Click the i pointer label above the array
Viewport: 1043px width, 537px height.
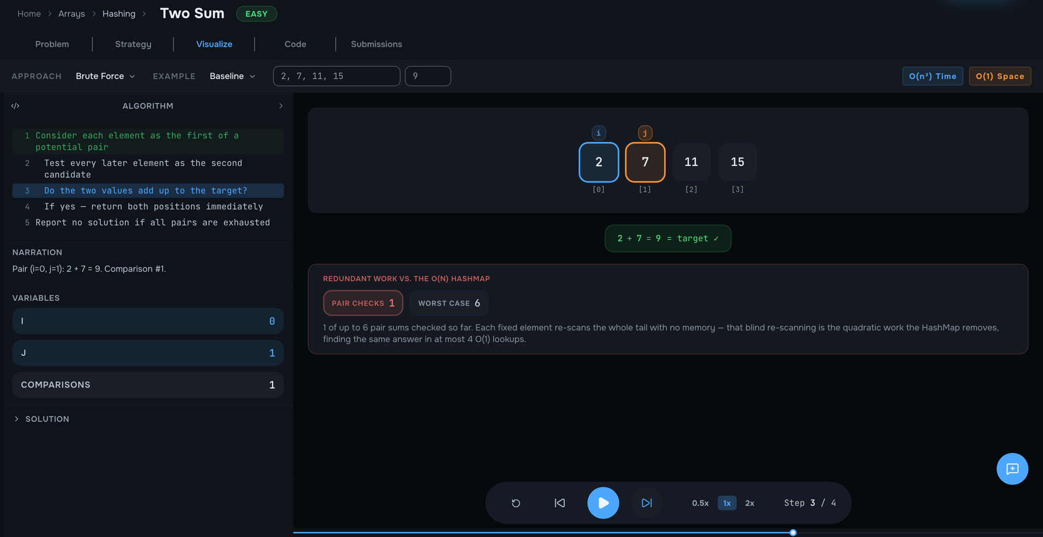point(599,133)
